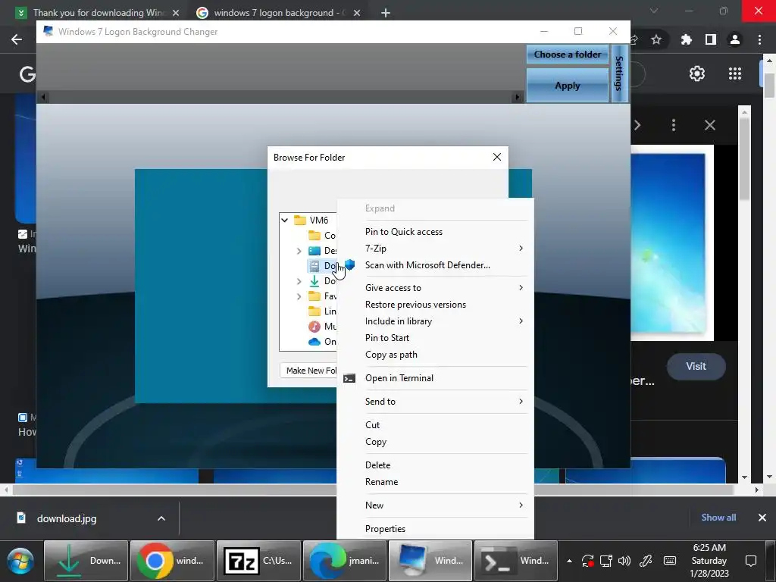
Task: Open the Chrome extensions puzzle icon
Action: coord(687,39)
